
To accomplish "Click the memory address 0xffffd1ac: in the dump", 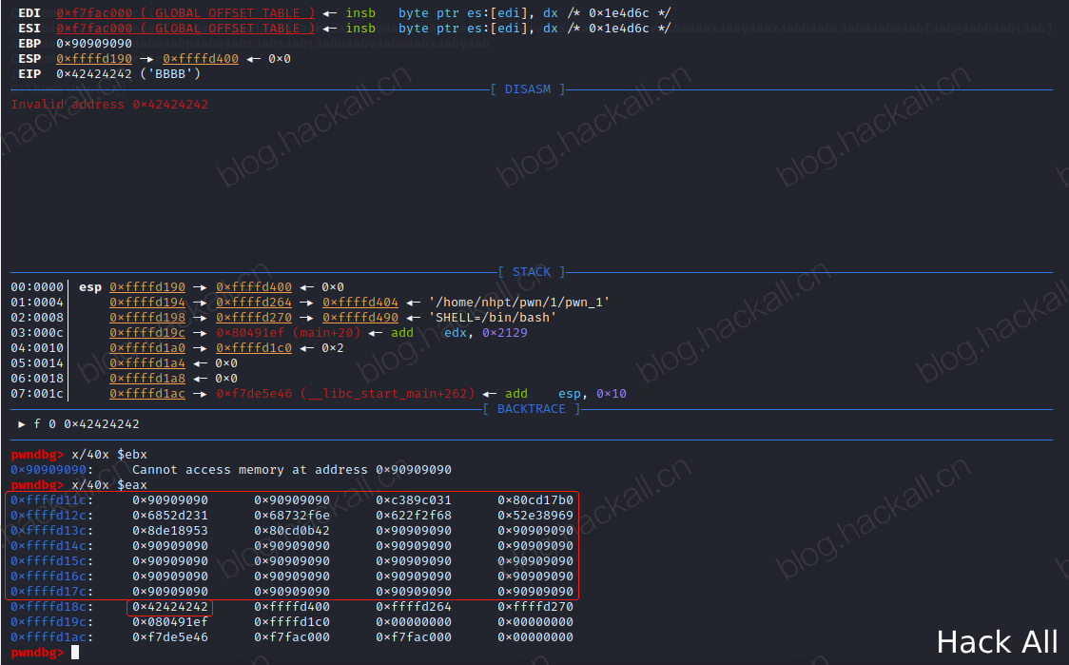I will 51,637.
